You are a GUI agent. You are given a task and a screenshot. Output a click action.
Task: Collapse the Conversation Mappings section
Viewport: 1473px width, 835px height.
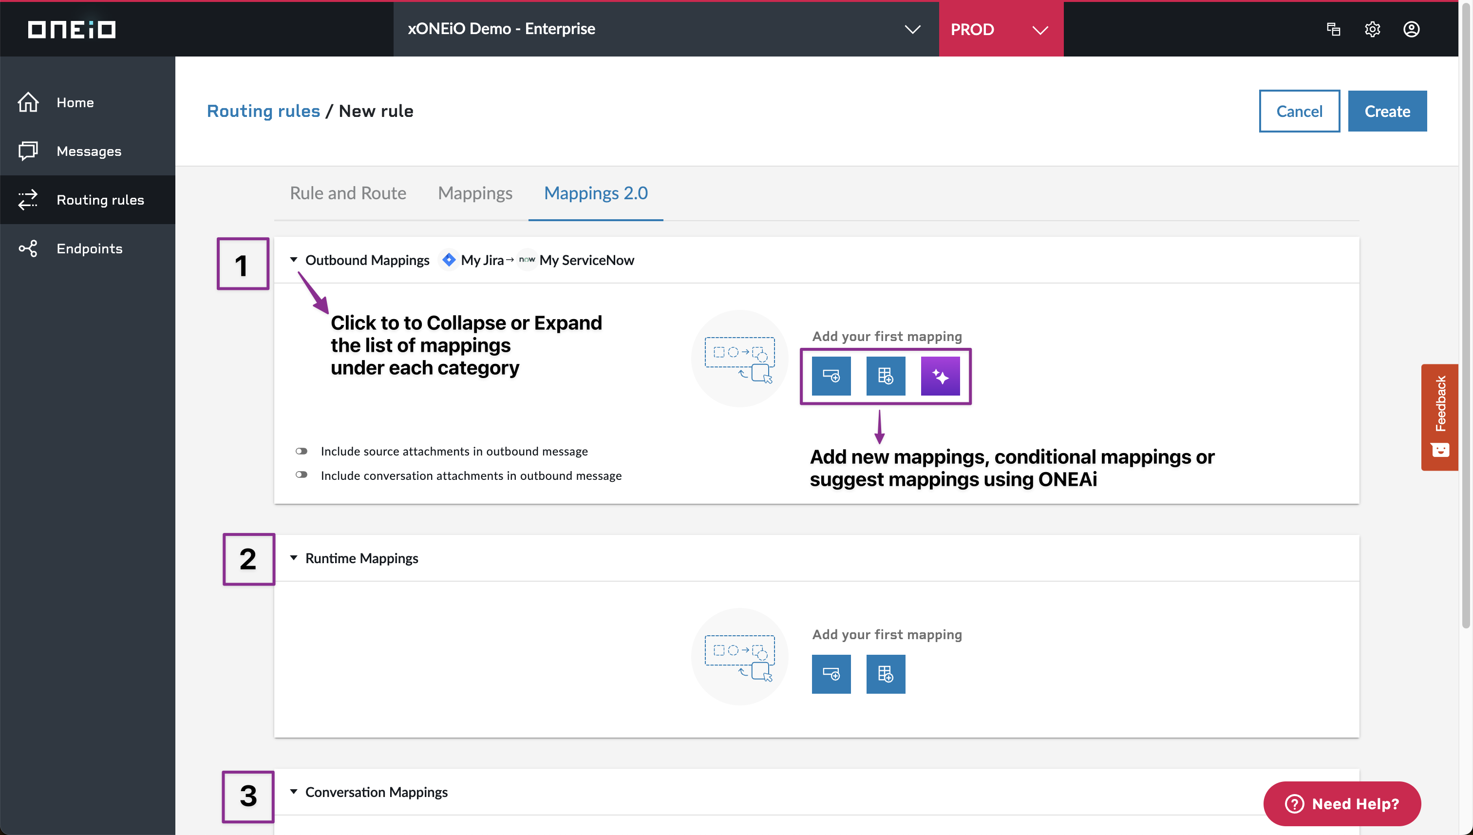tap(294, 792)
